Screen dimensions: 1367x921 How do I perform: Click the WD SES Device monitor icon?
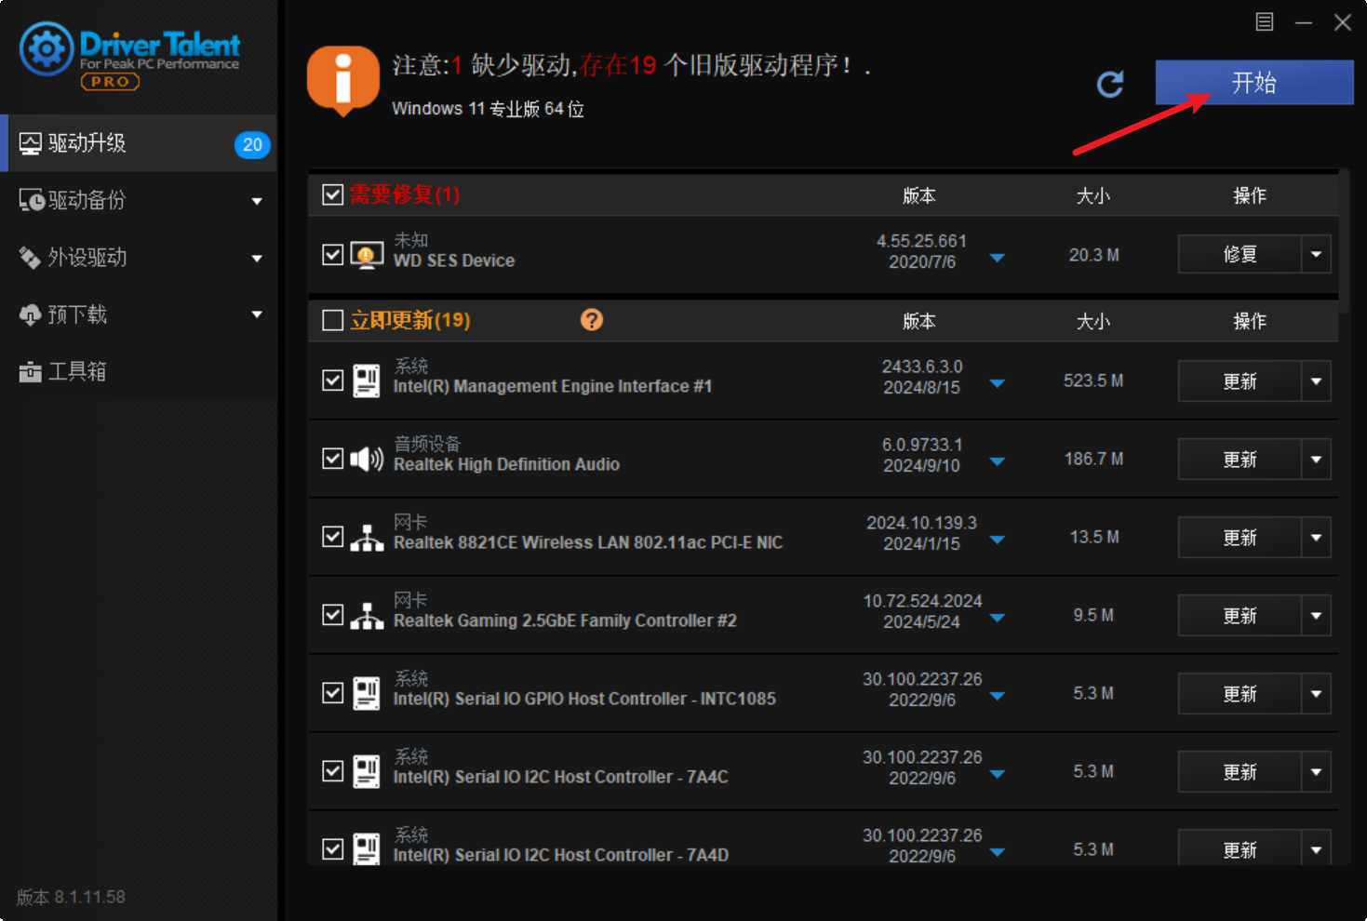click(367, 255)
